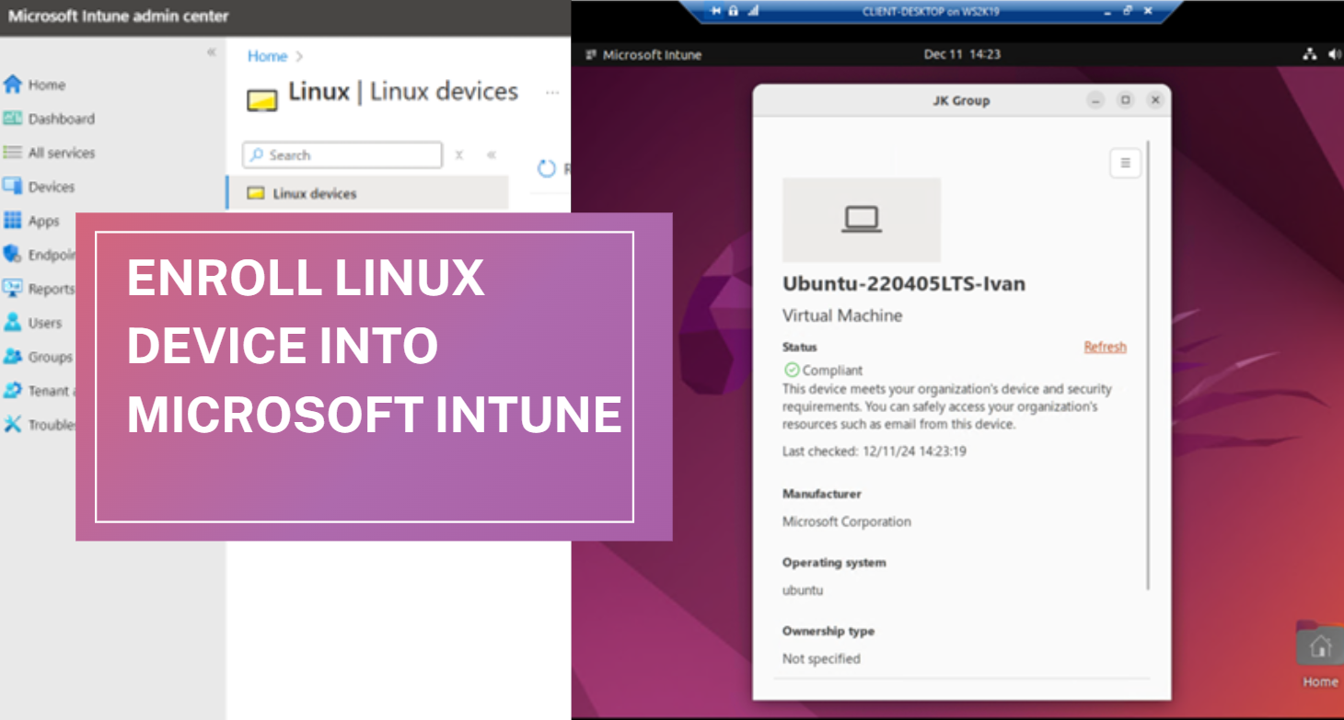This screenshot has height=720, width=1344.
Task: Open the Groups section in sidebar
Action: [x=38, y=357]
